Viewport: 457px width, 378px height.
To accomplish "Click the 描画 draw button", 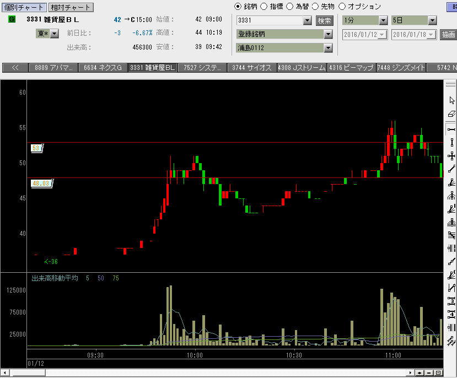I will 448,35.
